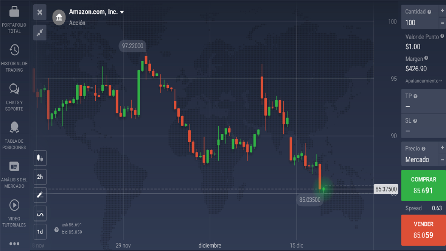Collapse the chart with the shrink arrows
The width and height of the screenshot is (446, 251).
coord(40,32)
